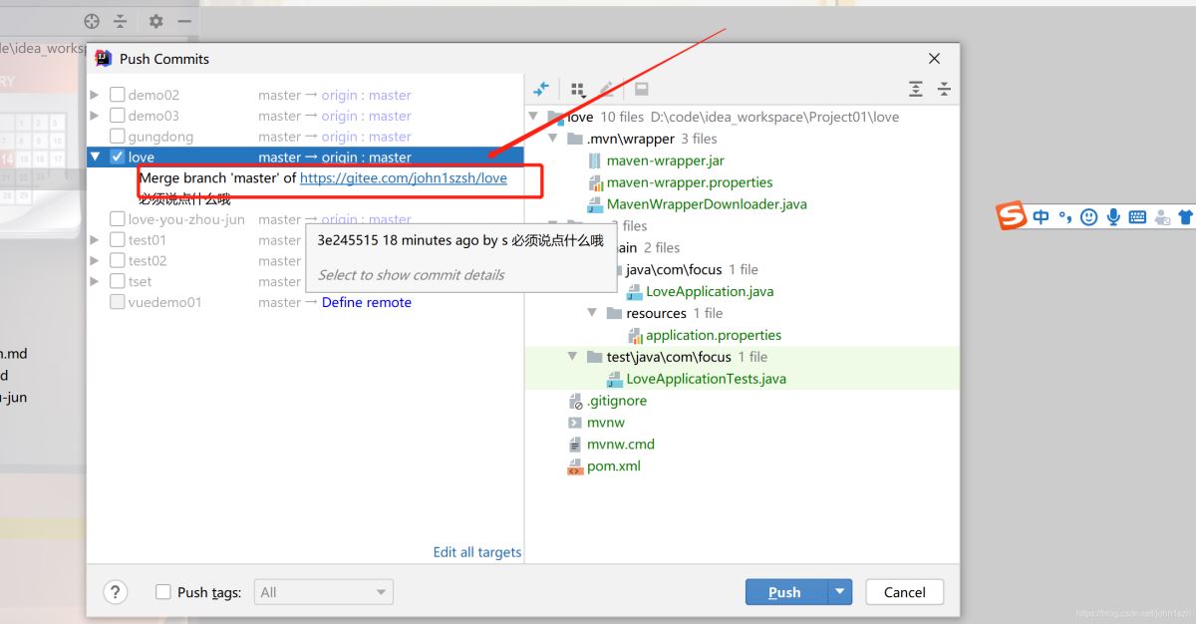Collapse the love root folder in the file tree

coord(534,117)
